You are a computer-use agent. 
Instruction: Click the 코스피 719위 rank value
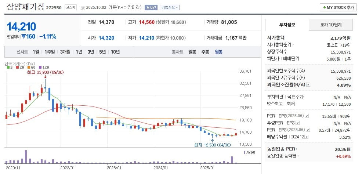[339, 45]
